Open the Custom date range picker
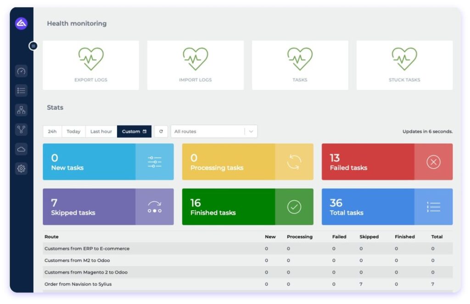The image size is (470, 304). [134, 131]
